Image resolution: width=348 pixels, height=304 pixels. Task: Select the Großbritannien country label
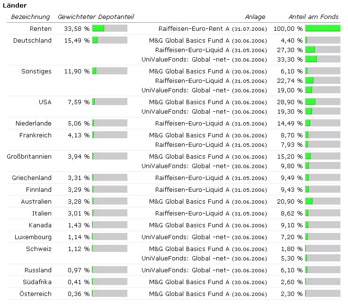pyautogui.click(x=29, y=157)
